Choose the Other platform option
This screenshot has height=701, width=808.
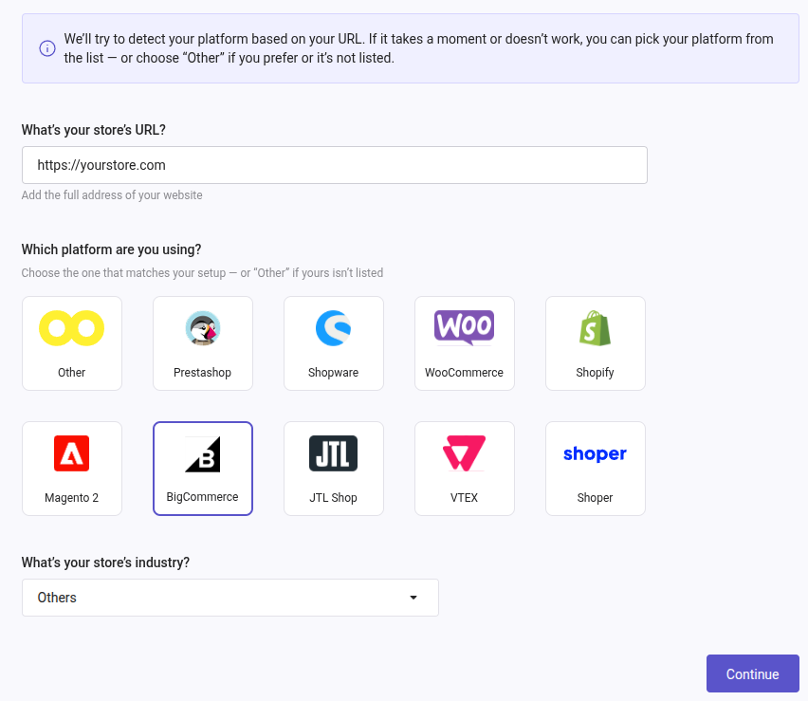(x=71, y=343)
